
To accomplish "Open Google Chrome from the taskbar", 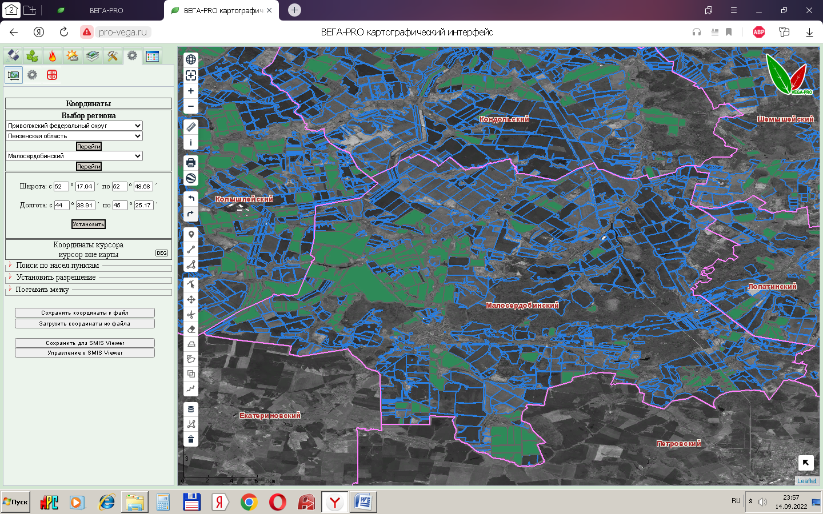I will pos(249,502).
